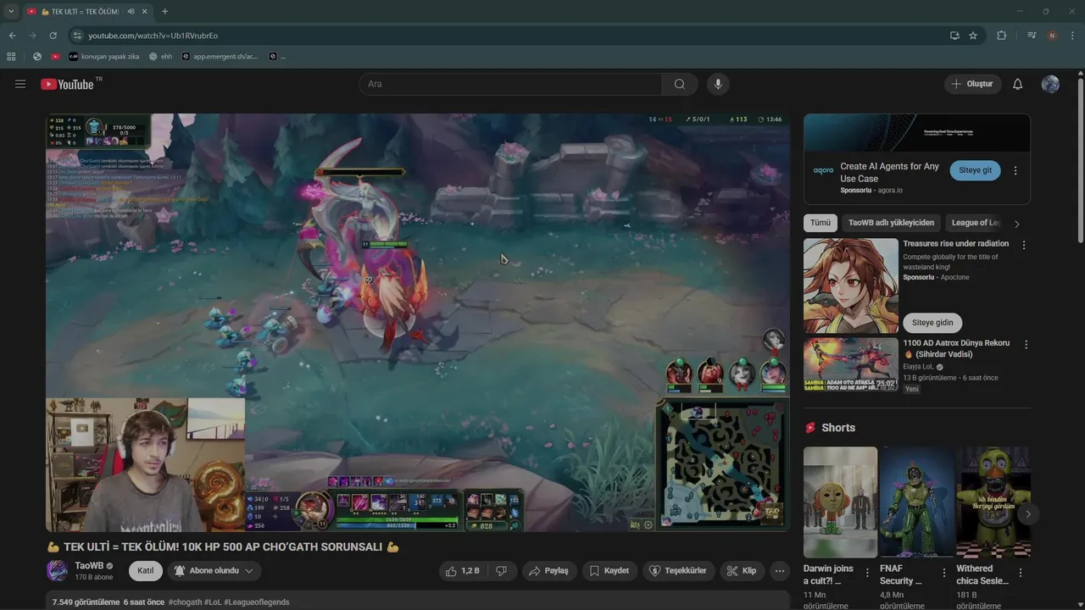Open the tab search dropdown arrow

point(11,11)
